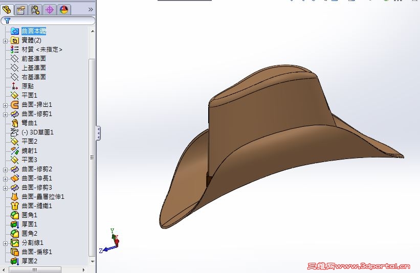420x273 pixels.
Task: Select the 曲面本體 folder icon
Action: (14, 31)
